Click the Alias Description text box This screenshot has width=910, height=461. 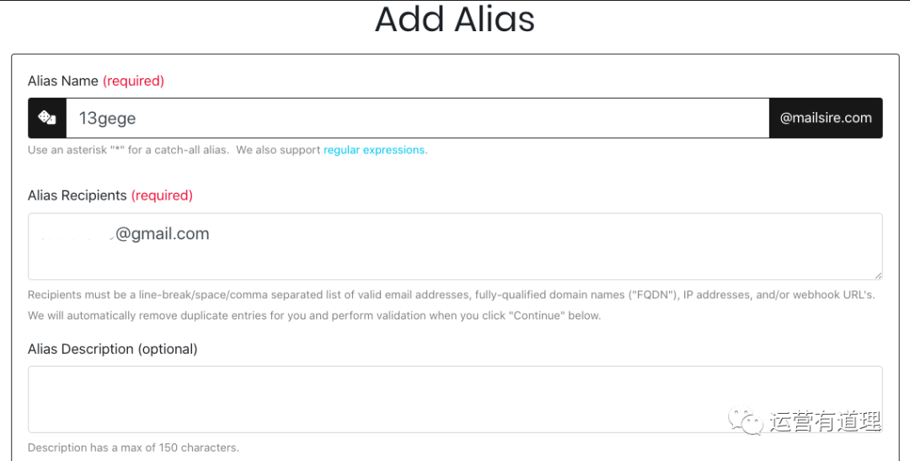[455, 399]
